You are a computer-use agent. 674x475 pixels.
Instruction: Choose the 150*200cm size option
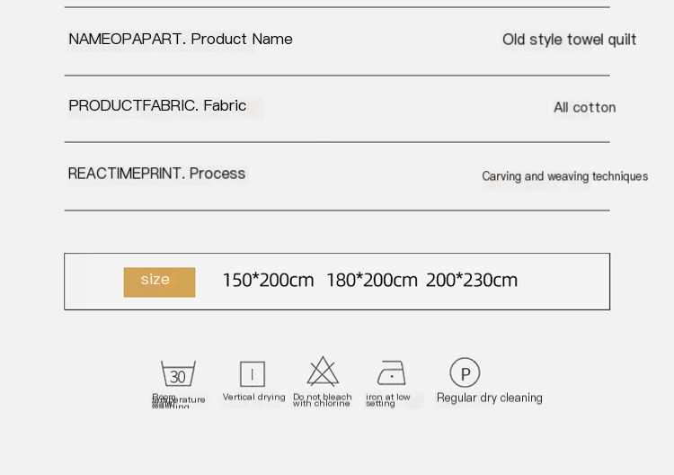coord(268,281)
